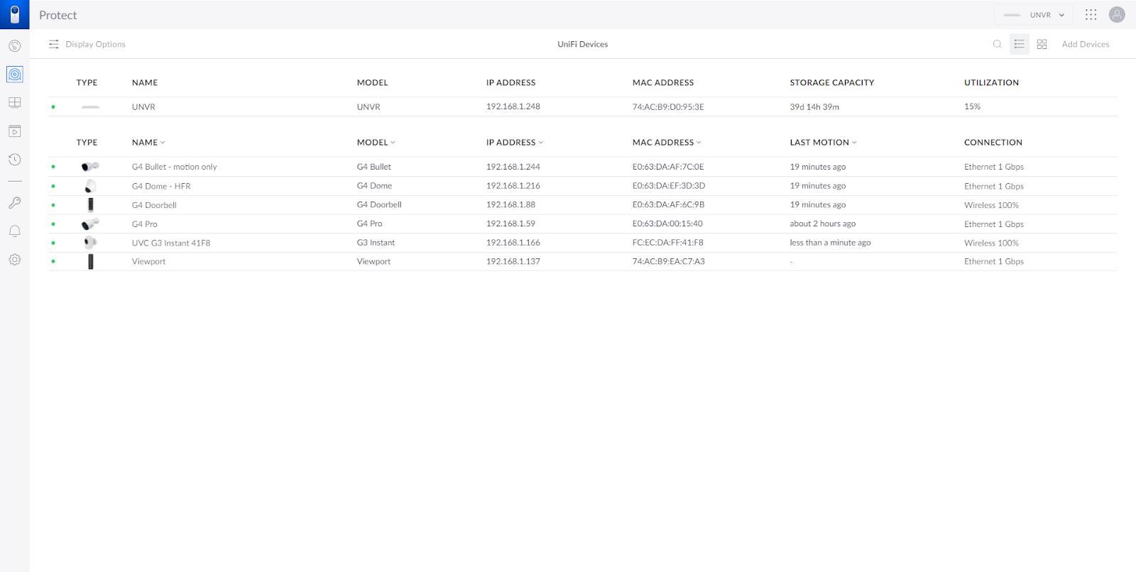Click the G3 Instant camera icon
This screenshot has height=572, width=1136.
coord(90,243)
